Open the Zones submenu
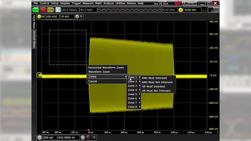The width and height of the screenshot is (251, 141). 107,77
